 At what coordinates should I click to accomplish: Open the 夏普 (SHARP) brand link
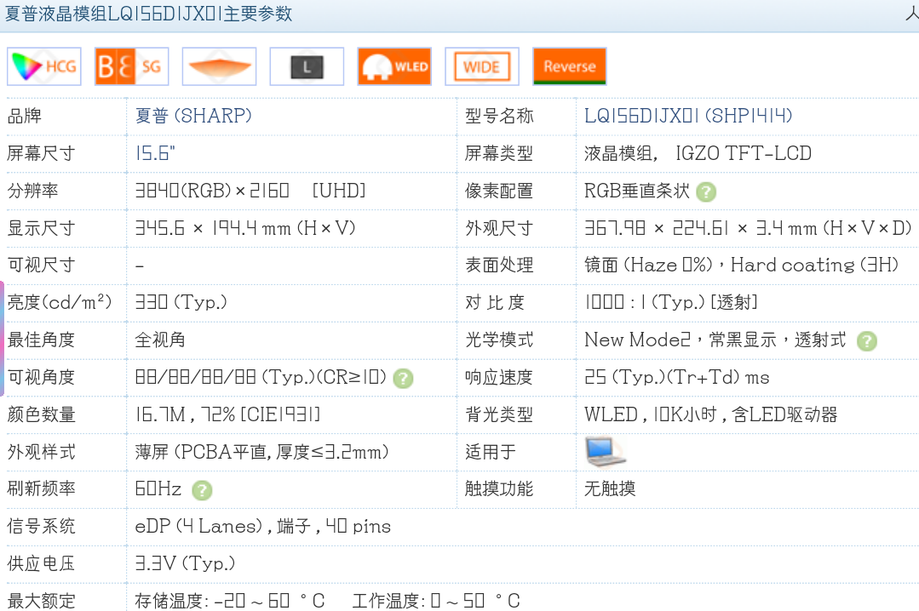pos(193,116)
